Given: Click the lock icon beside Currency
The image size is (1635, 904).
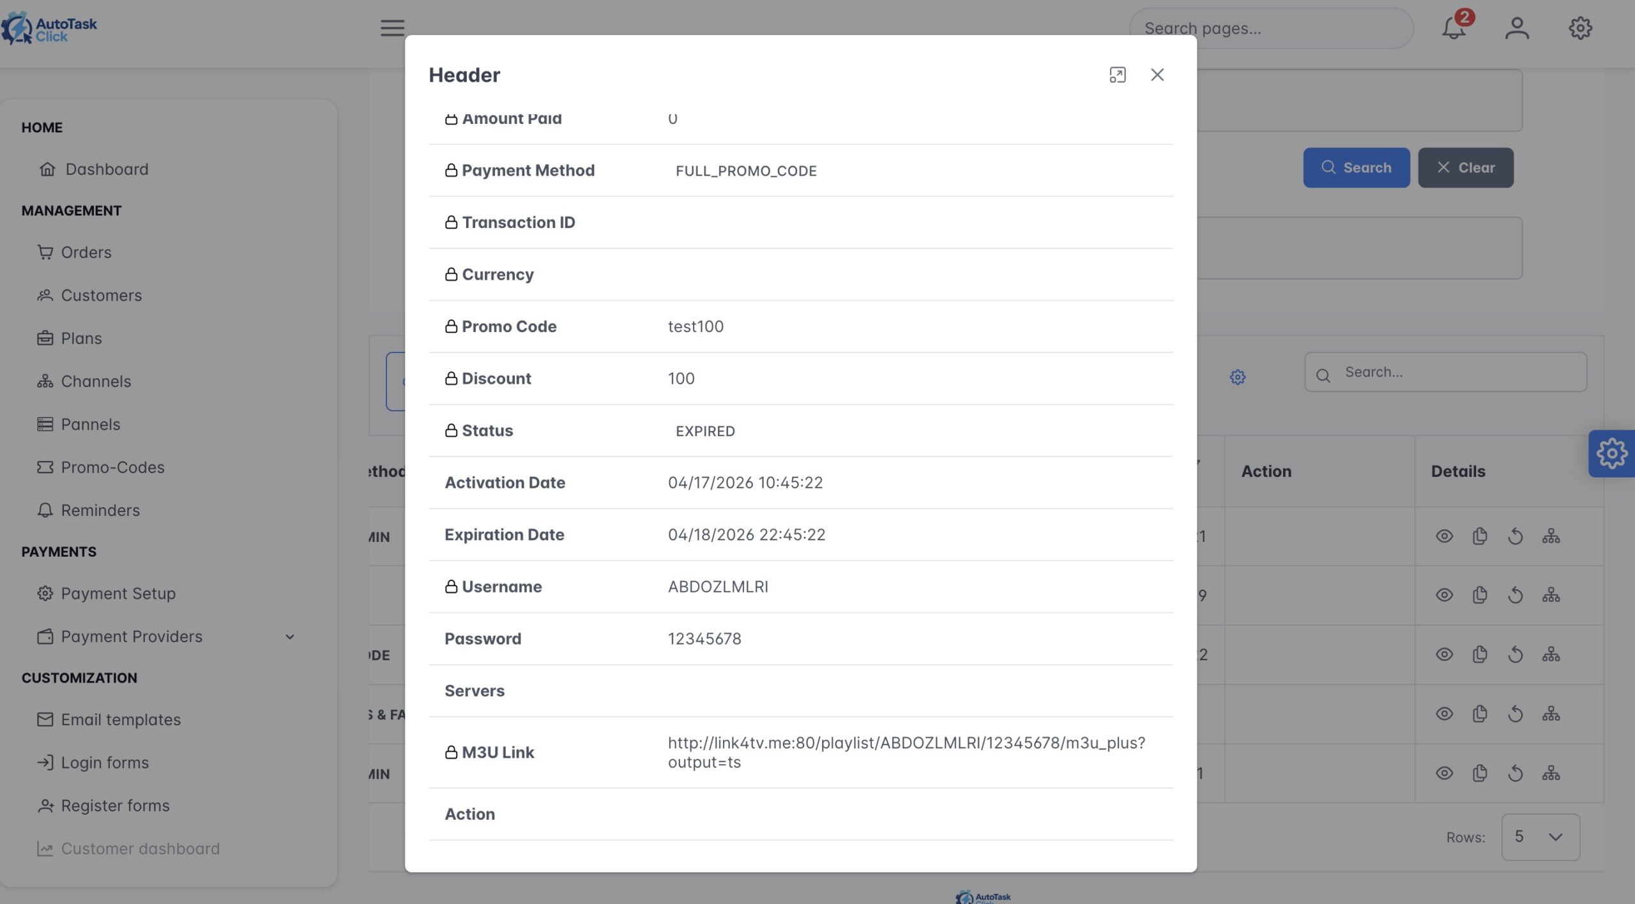Looking at the screenshot, I should [x=451, y=275].
